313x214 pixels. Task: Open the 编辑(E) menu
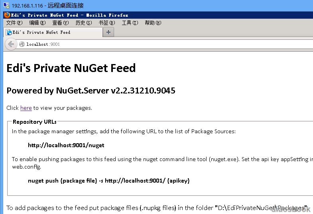tap(37, 23)
